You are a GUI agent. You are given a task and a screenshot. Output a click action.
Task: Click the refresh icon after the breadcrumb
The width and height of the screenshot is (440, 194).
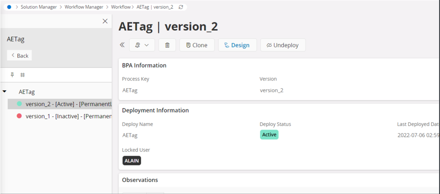181,7
